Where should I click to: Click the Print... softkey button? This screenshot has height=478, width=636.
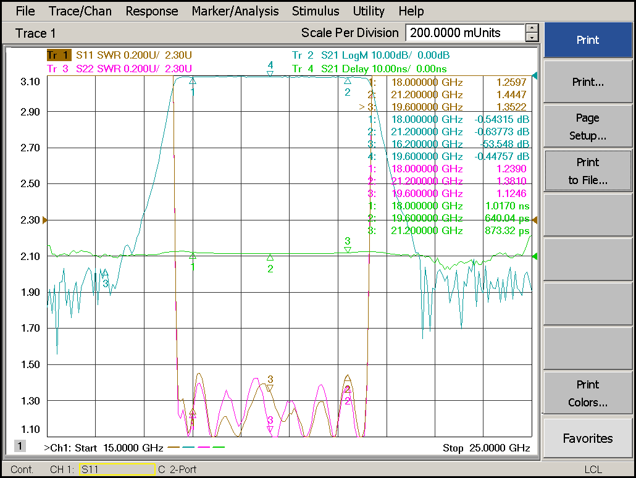[587, 82]
